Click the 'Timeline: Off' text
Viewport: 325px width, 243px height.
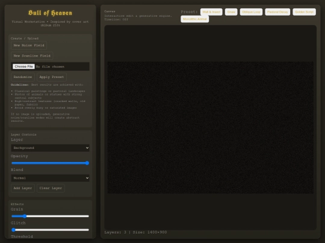(116, 19)
